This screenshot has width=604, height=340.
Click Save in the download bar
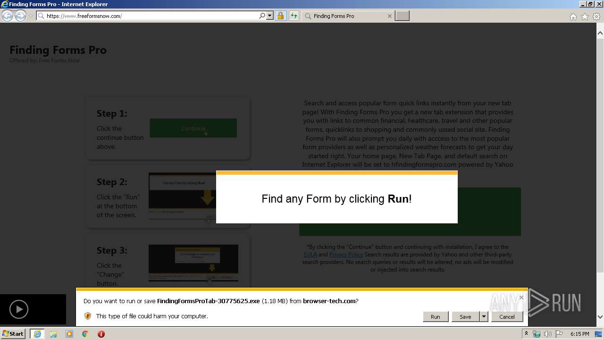(465, 316)
